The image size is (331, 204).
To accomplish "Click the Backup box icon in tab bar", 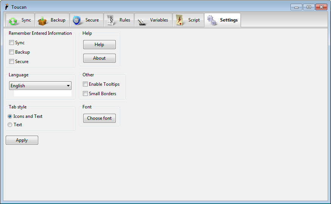I will click(42, 21).
